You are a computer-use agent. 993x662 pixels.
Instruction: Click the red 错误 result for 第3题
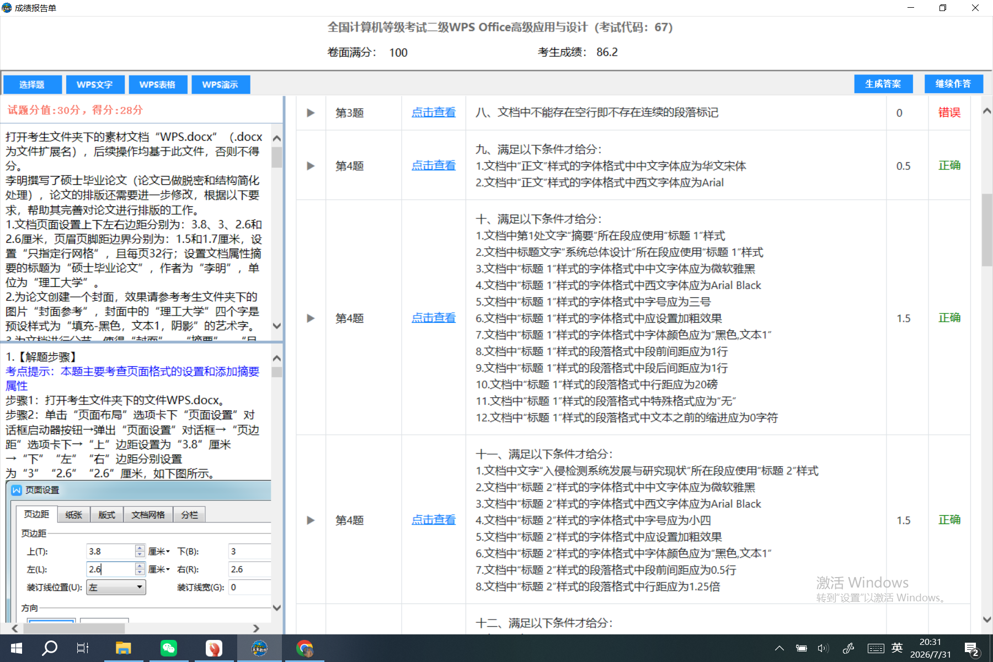click(x=949, y=113)
